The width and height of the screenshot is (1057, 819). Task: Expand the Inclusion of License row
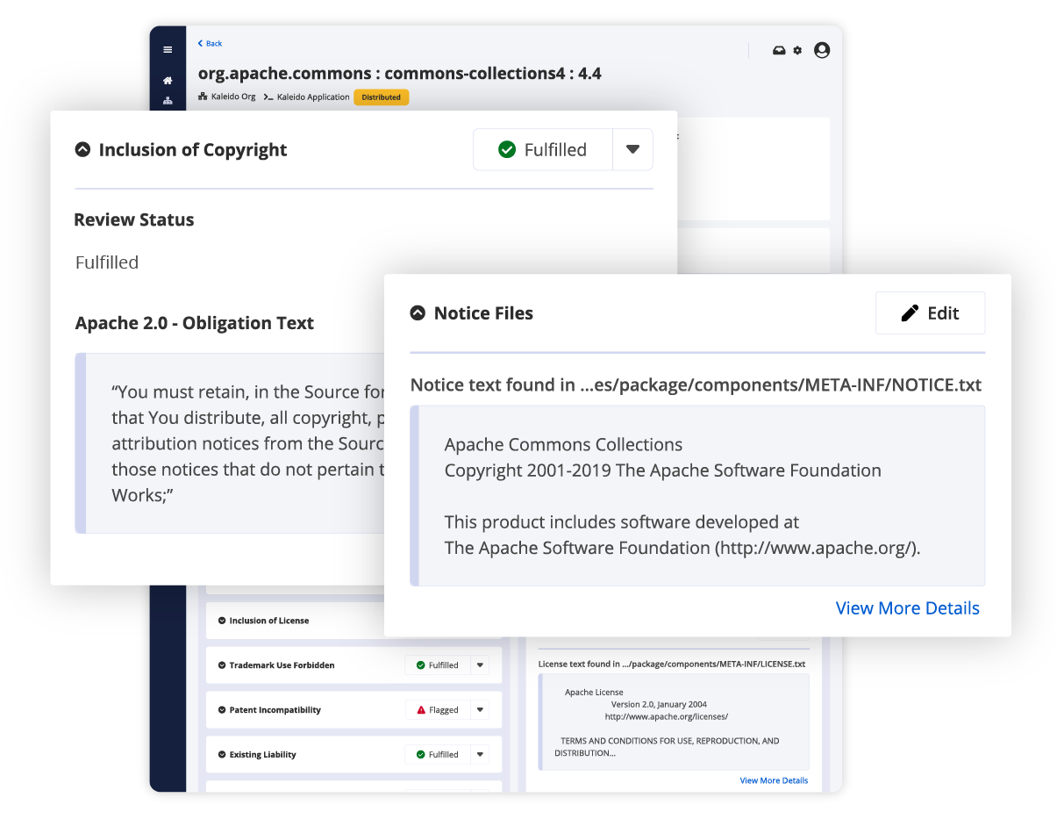[x=222, y=621]
